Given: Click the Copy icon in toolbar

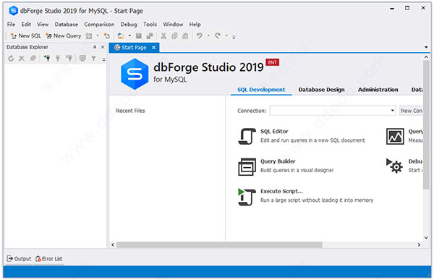Looking at the screenshot, I should (174, 35).
